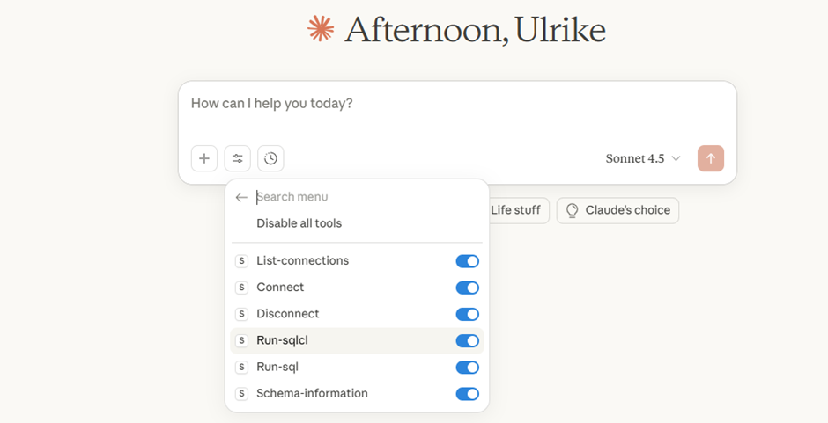Viewport: 828px width, 423px height.
Task: Click the orange starburst Claude logo
Action: click(x=321, y=29)
